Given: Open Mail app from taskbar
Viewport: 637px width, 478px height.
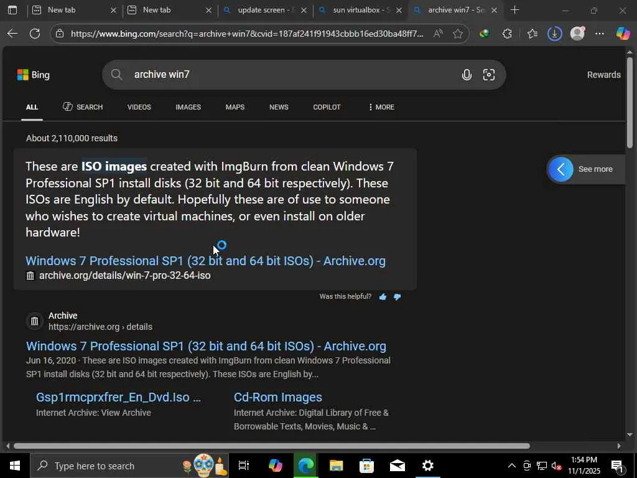Looking at the screenshot, I should pos(397,466).
